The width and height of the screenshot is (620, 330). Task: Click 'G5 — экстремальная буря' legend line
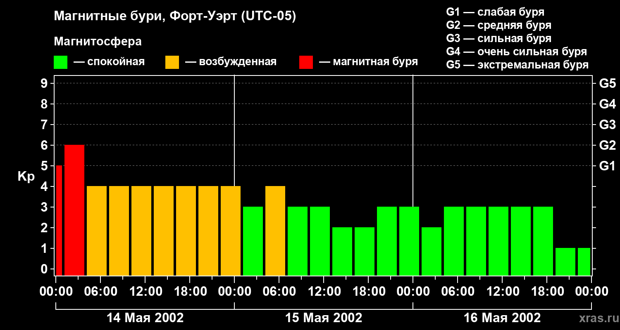[517, 65]
